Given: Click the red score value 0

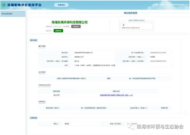Looking at the screenshot, I should point(123,25).
